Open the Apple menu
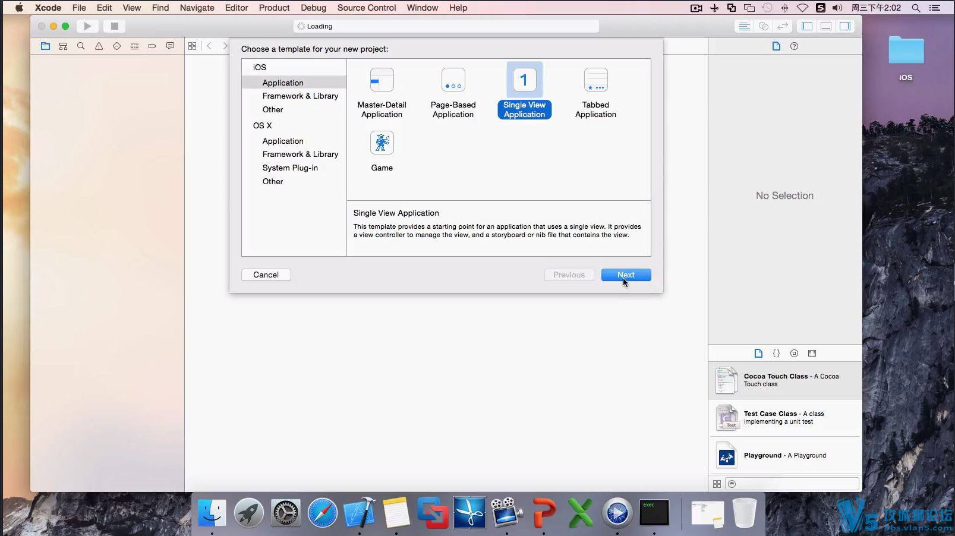 tap(19, 8)
